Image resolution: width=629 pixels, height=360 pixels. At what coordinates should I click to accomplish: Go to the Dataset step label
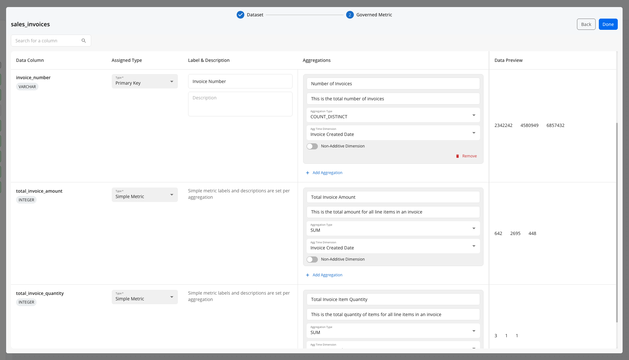[x=255, y=15]
